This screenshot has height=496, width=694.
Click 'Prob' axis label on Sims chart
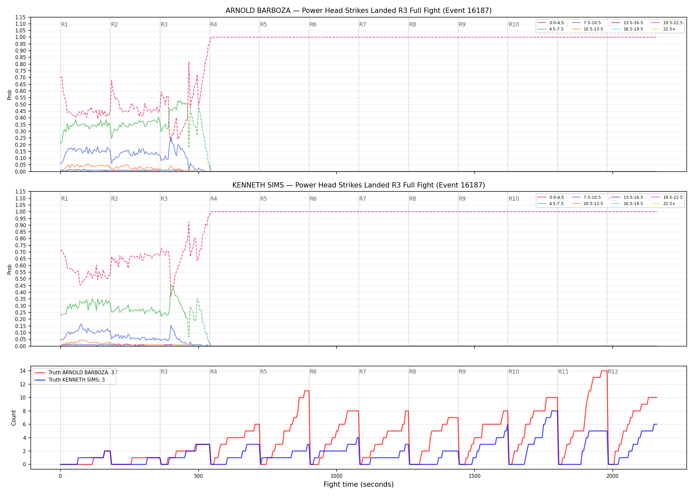tap(10, 269)
